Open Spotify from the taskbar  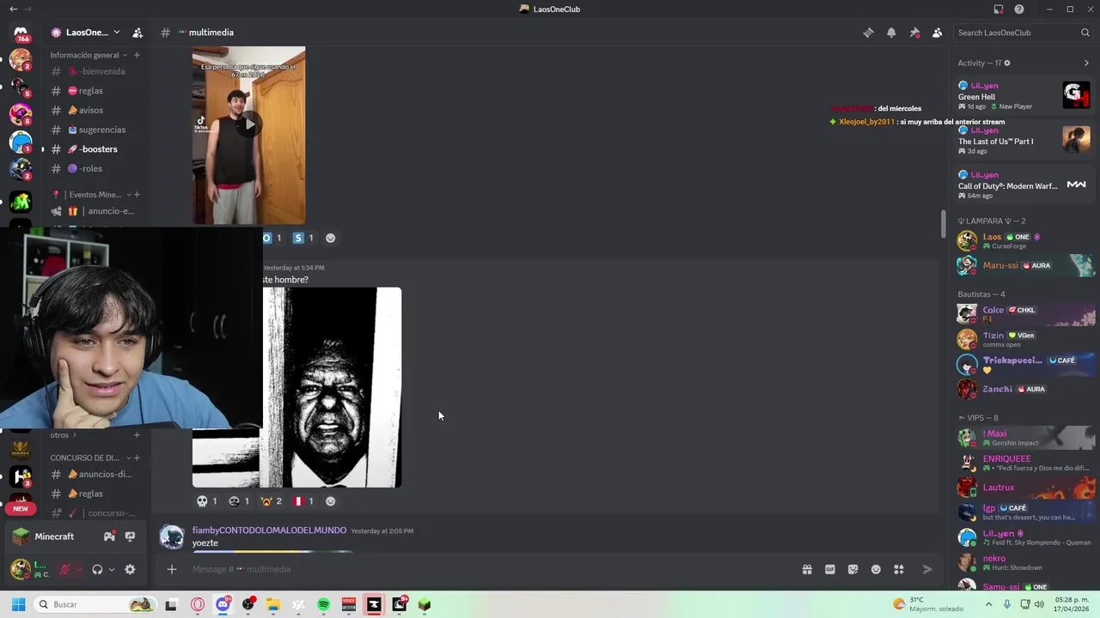pos(323,604)
